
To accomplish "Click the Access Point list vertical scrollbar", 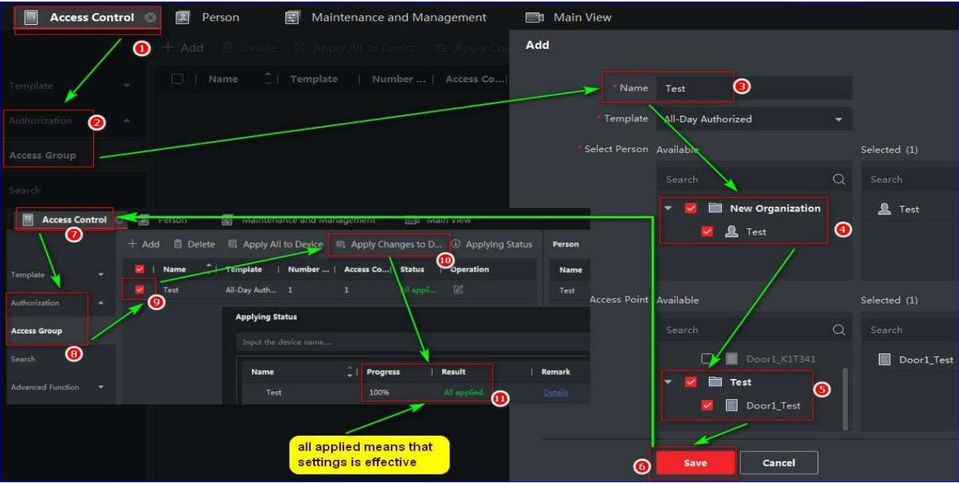I will [x=846, y=396].
